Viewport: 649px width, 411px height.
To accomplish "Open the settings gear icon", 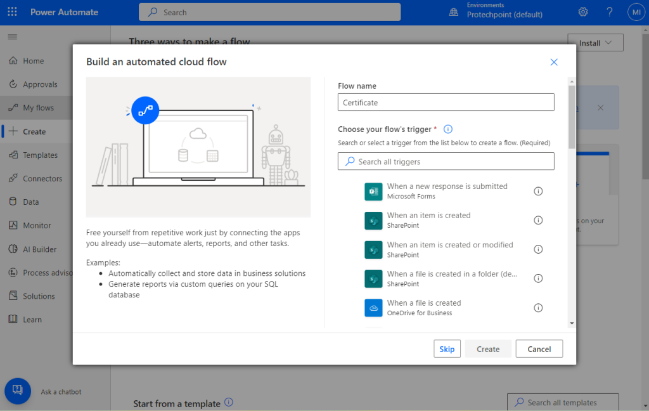I will tap(583, 12).
